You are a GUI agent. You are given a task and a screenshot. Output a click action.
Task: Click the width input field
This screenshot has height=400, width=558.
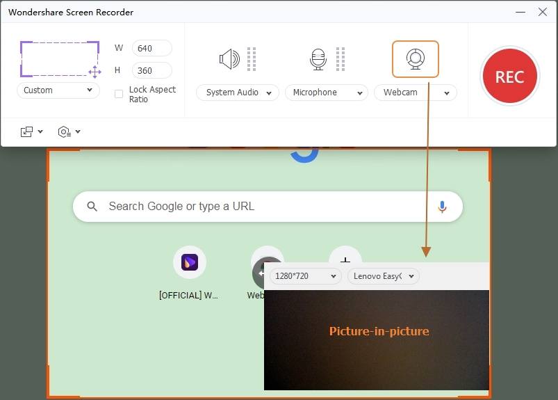point(152,48)
